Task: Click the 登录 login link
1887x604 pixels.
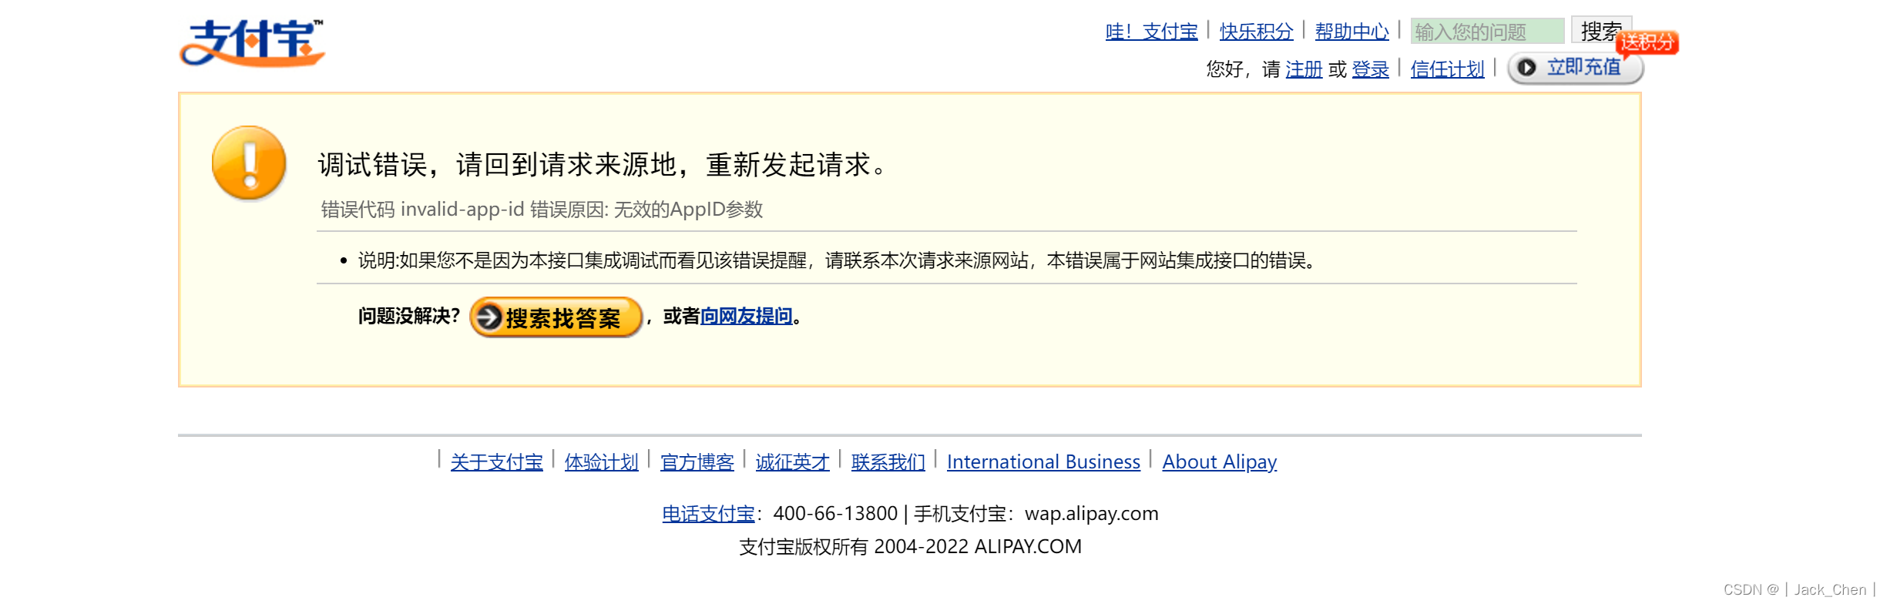Action: 1370,69
